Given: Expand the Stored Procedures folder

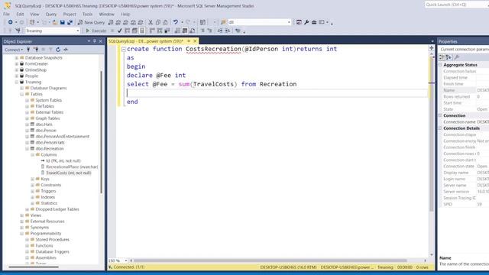Looking at the screenshot, I should coord(28,239).
